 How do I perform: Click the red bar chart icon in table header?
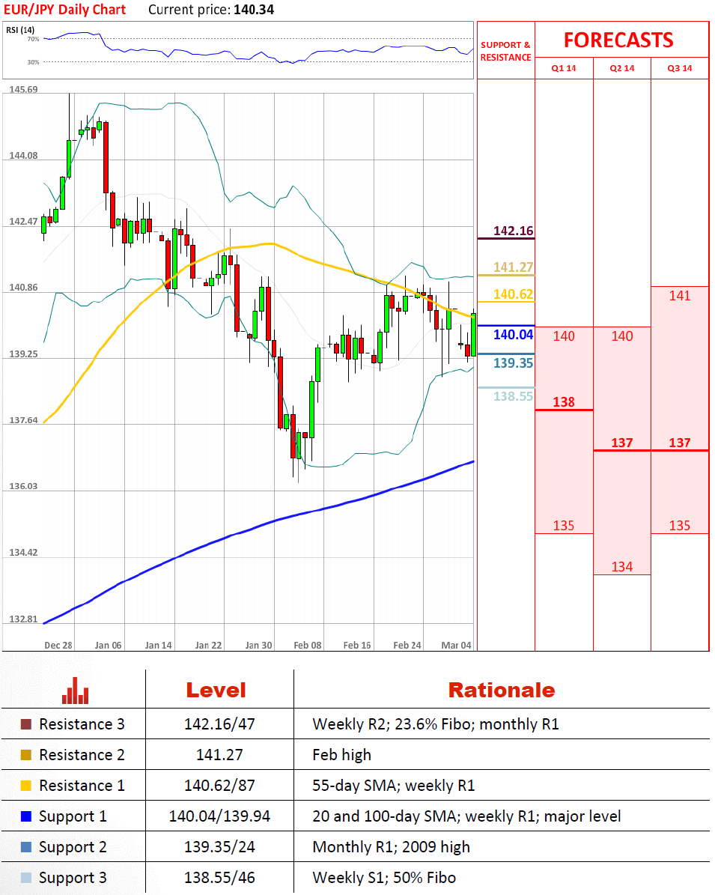76,691
